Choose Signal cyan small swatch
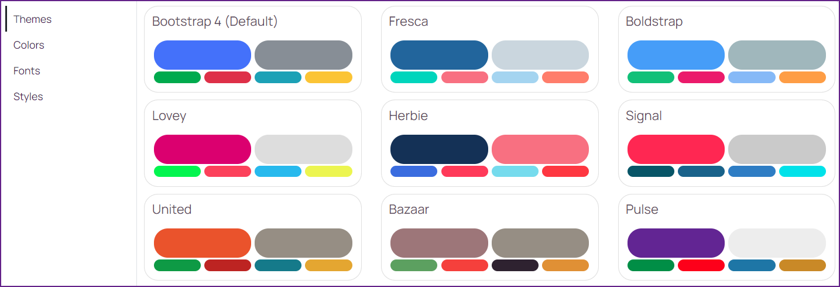The height and width of the screenshot is (287, 840). pyautogui.click(x=803, y=172)
